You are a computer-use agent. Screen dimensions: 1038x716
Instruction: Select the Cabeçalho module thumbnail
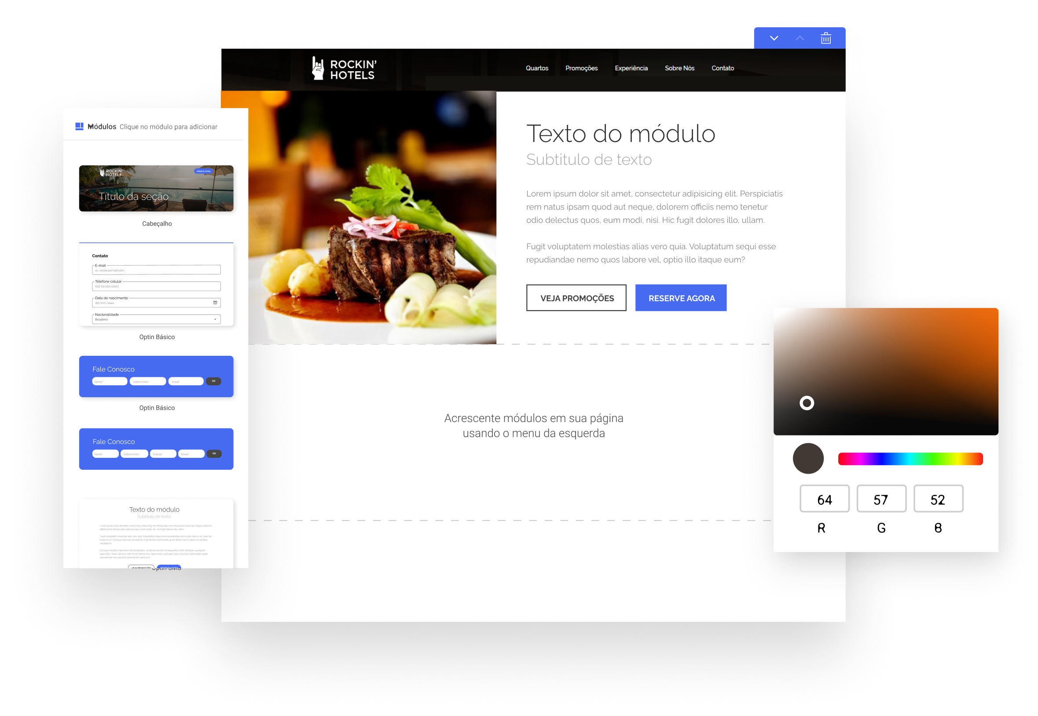[x=155, y=188]
